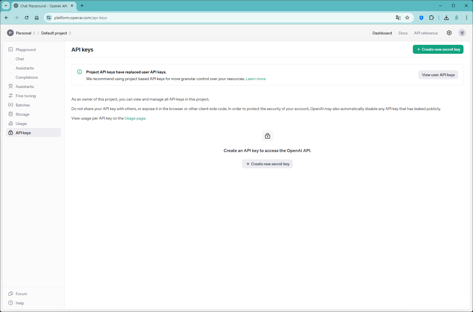
Task: Open the user profile avatar
Action: (x=462, y=33)
